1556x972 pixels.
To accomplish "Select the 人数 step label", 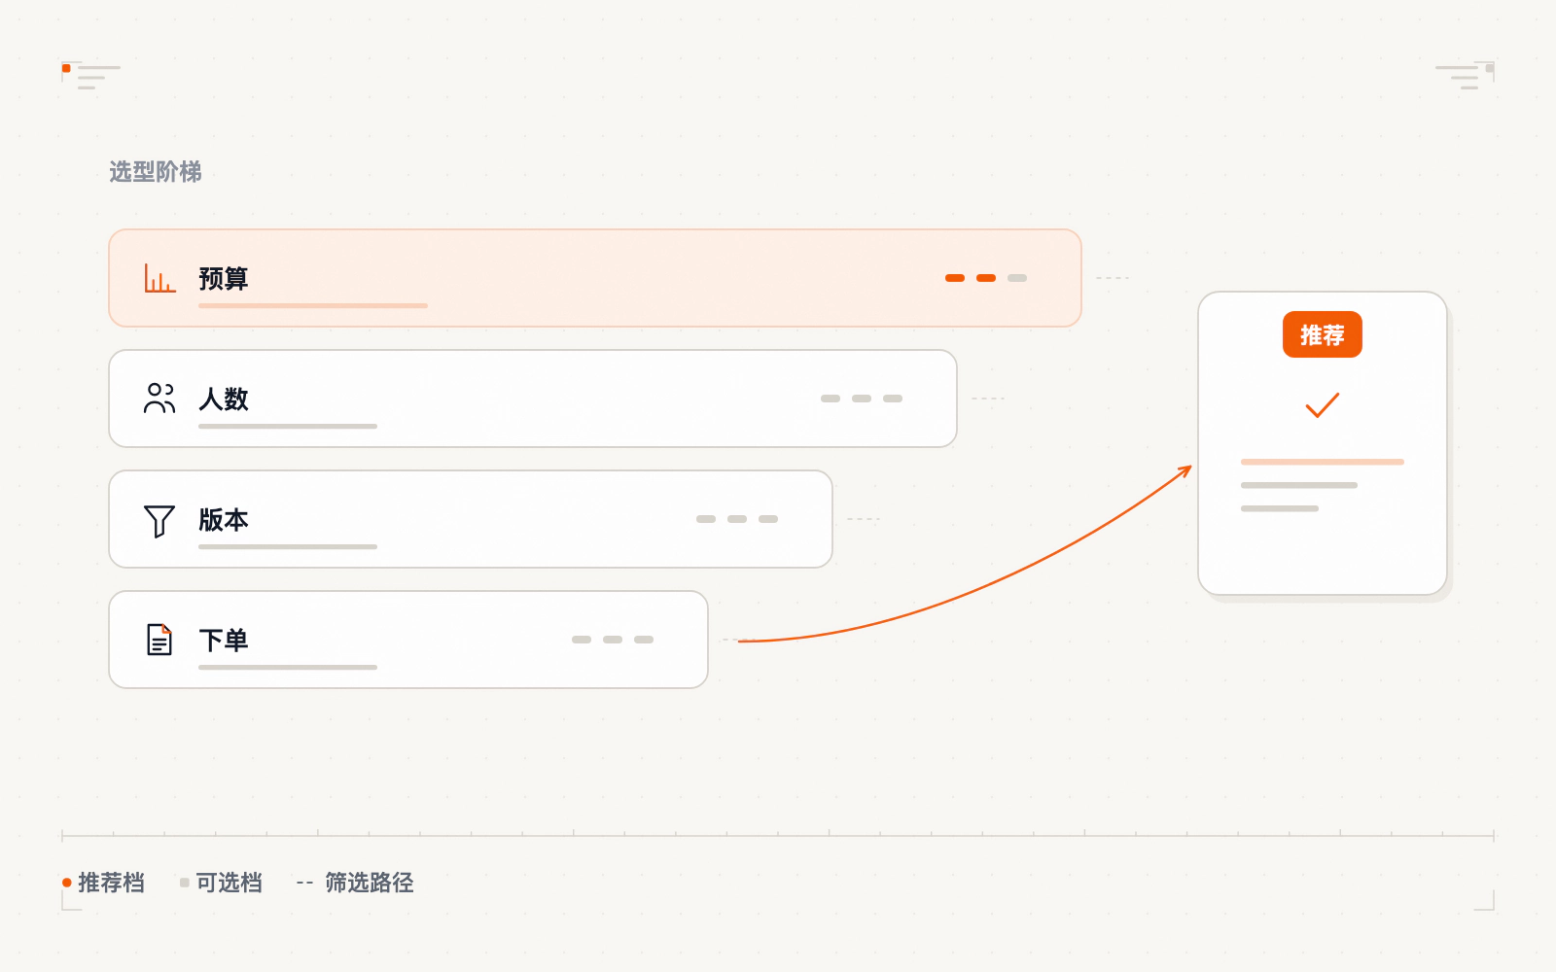I will point(224,399).
